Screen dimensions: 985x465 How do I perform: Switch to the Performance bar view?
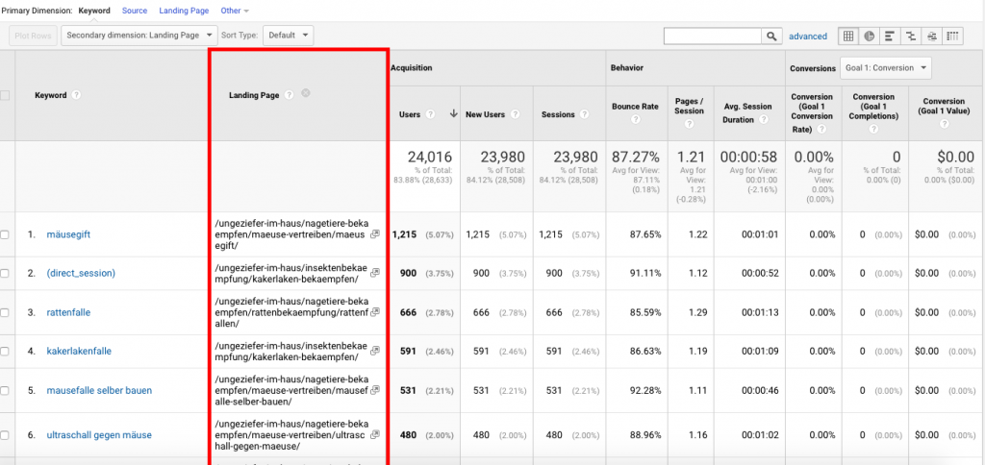coord(890,37)
